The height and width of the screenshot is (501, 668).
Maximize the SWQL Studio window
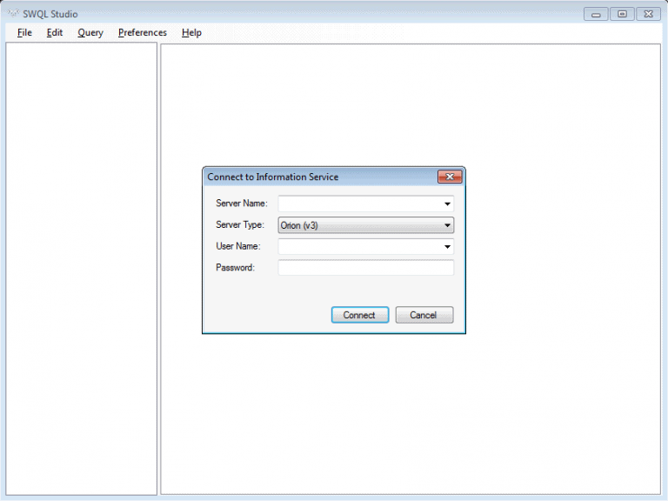click(x=622, y=14)
